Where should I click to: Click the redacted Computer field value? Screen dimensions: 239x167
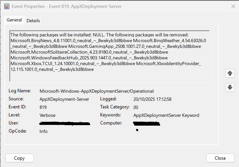147,124
